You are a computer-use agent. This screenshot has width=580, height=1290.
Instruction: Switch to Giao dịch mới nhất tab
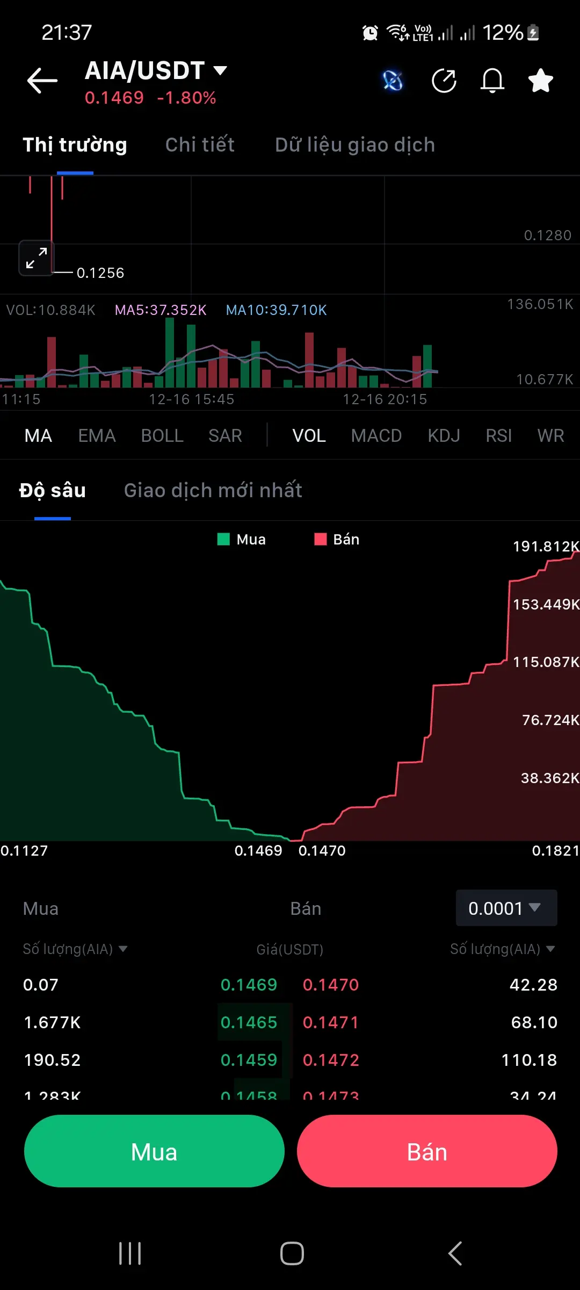(213, 490)
